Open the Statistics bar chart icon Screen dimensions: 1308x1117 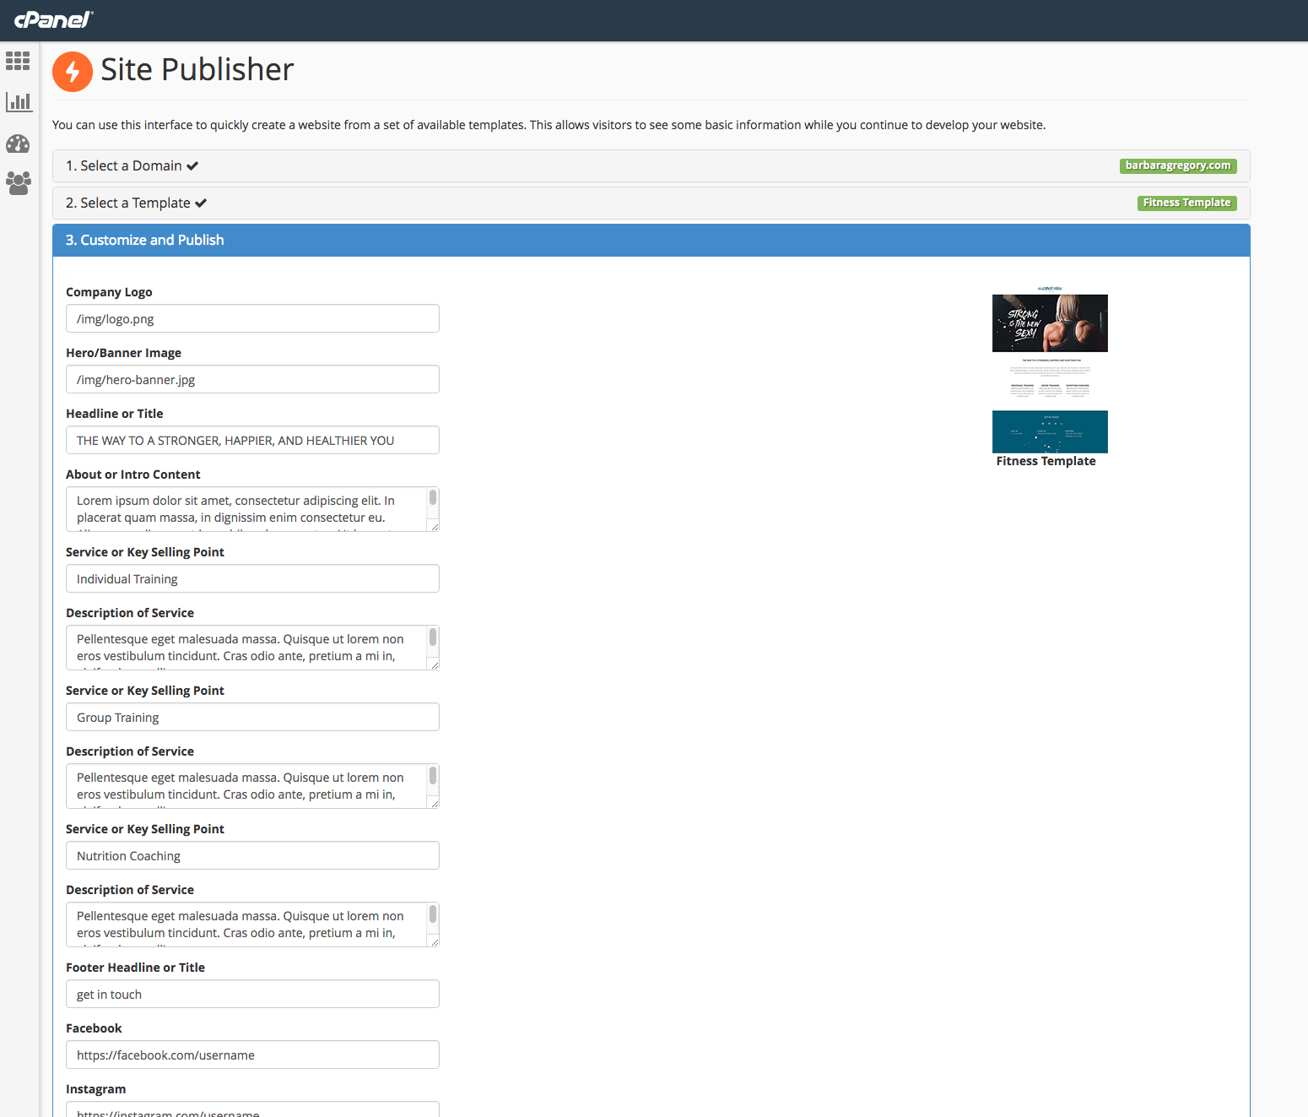18,102
